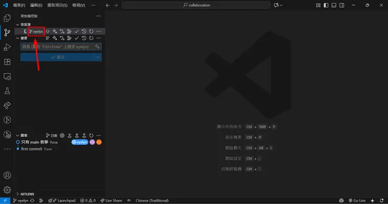The image size is (388, 204).
Task: Refresh the Graph section
Action: (91, 135)
